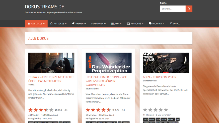Rate GSG9 Terror im Visier one star
The height and width of the screenshot is (123, 219).
(x=145, y=110)
